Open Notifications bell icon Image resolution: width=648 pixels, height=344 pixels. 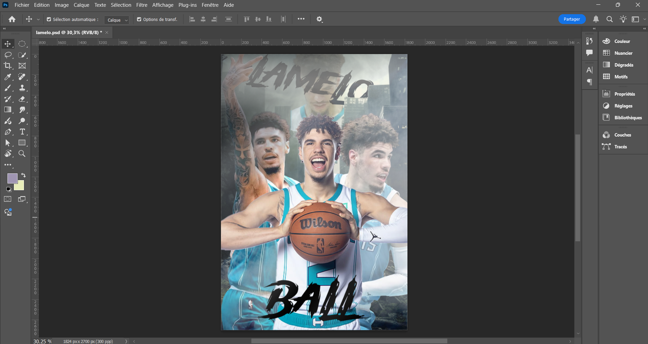pos(596,19)
